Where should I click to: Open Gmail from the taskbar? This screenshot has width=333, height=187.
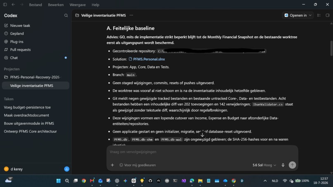click(92, 181)
